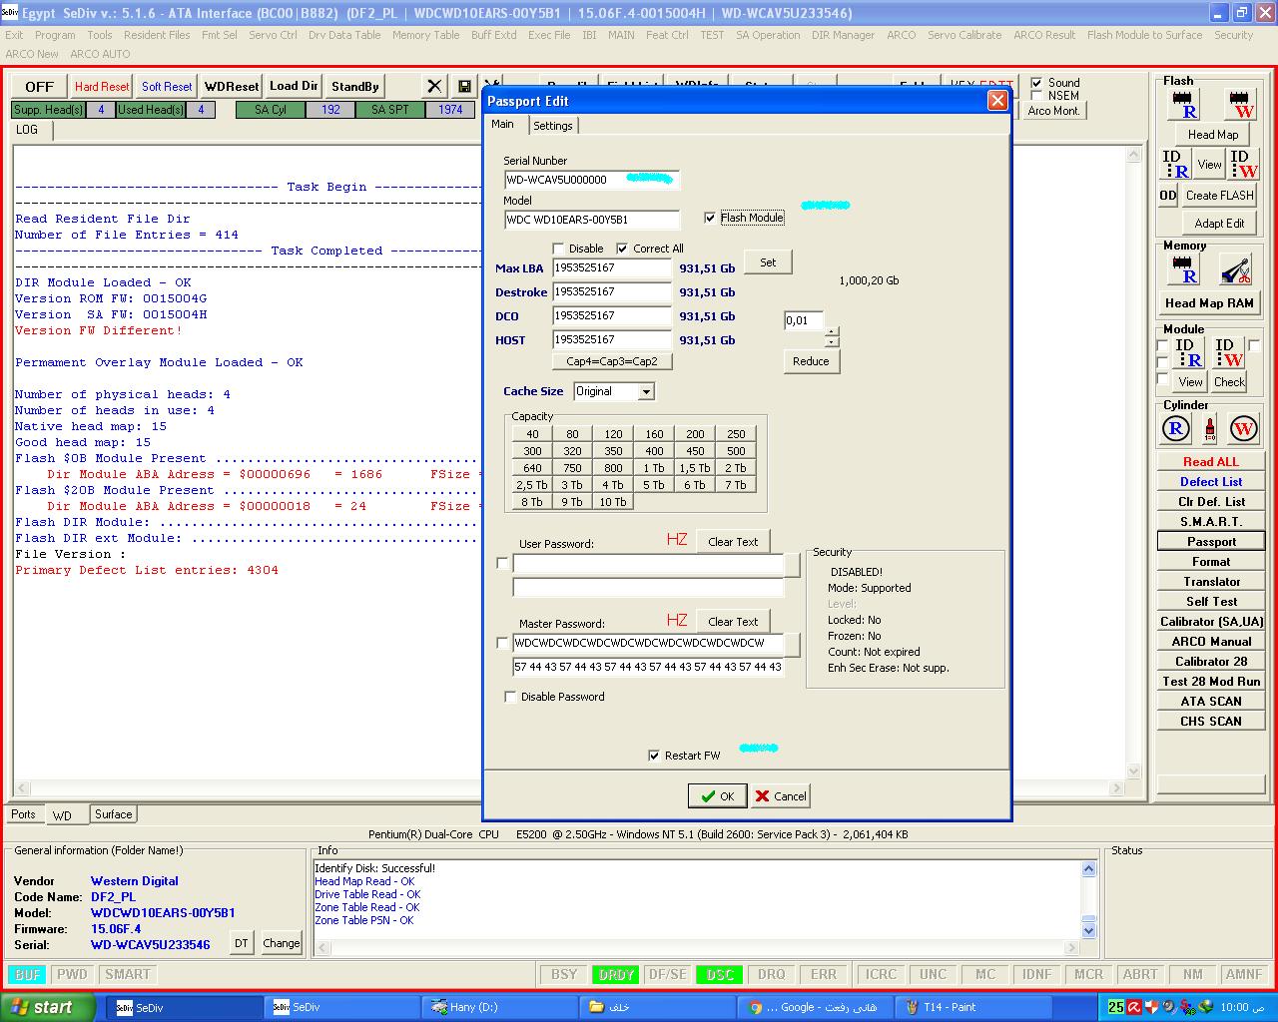This screenshot has height=1022, width=1278.
Task: Click the floppy disk save icon
Action: coord(464,87)
